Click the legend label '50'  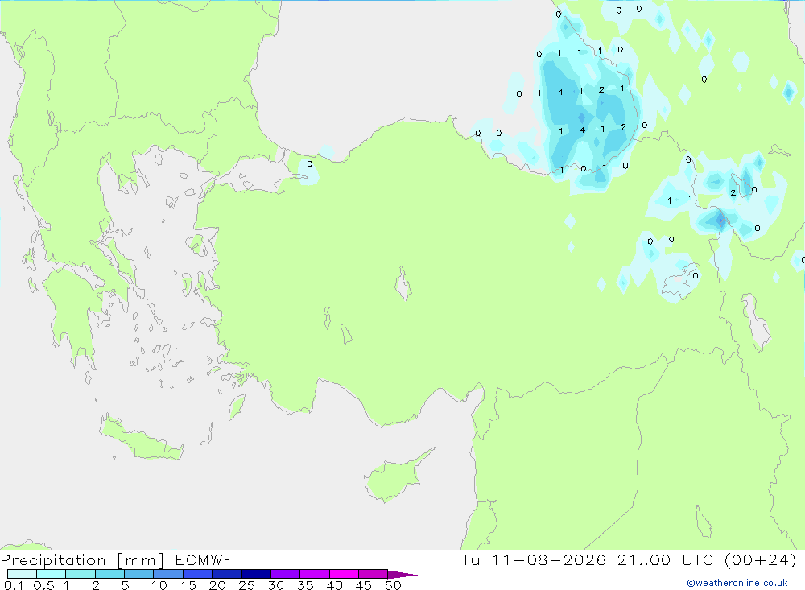click(393, 585)
